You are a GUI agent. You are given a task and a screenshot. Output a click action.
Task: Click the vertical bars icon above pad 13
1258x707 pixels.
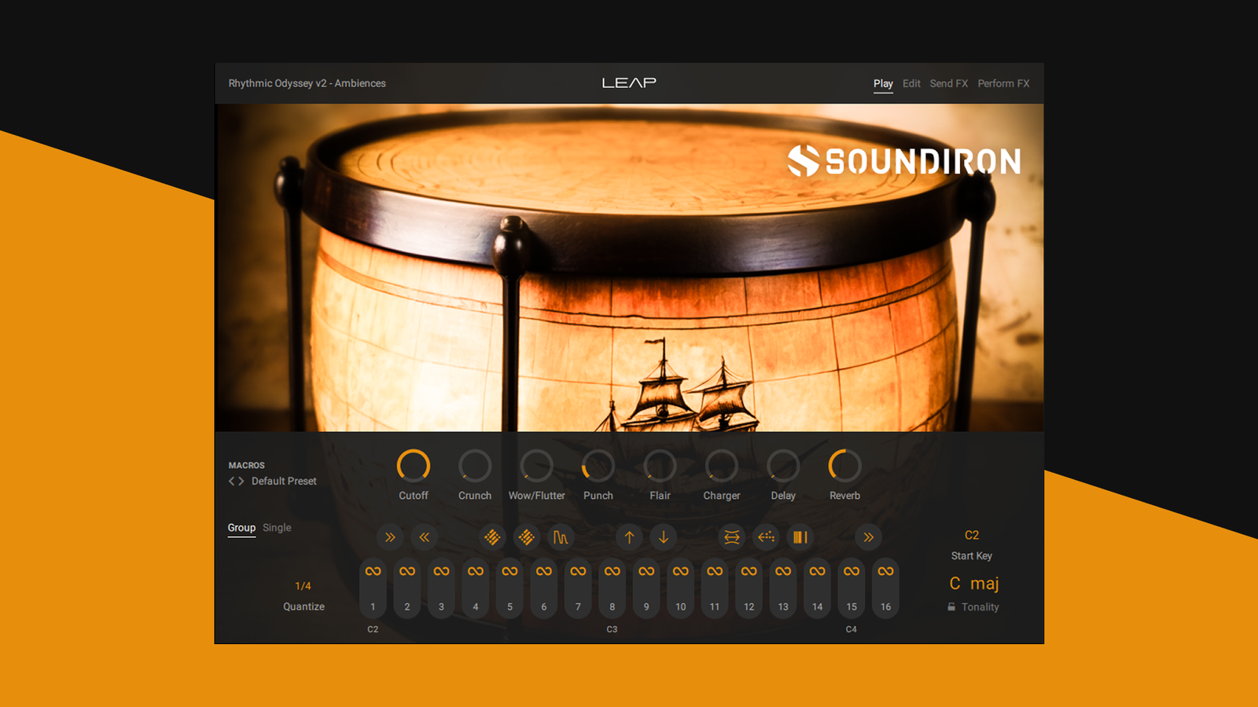(800, 537)
